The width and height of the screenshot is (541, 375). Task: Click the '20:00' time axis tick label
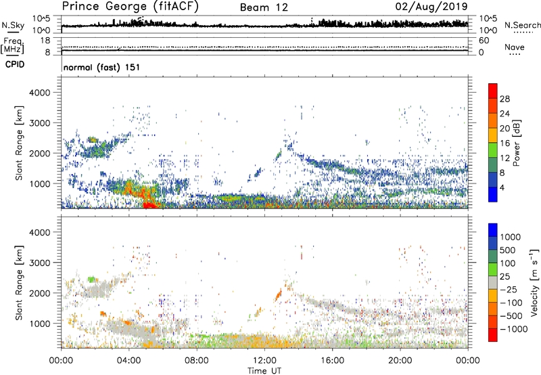(400, 361)
